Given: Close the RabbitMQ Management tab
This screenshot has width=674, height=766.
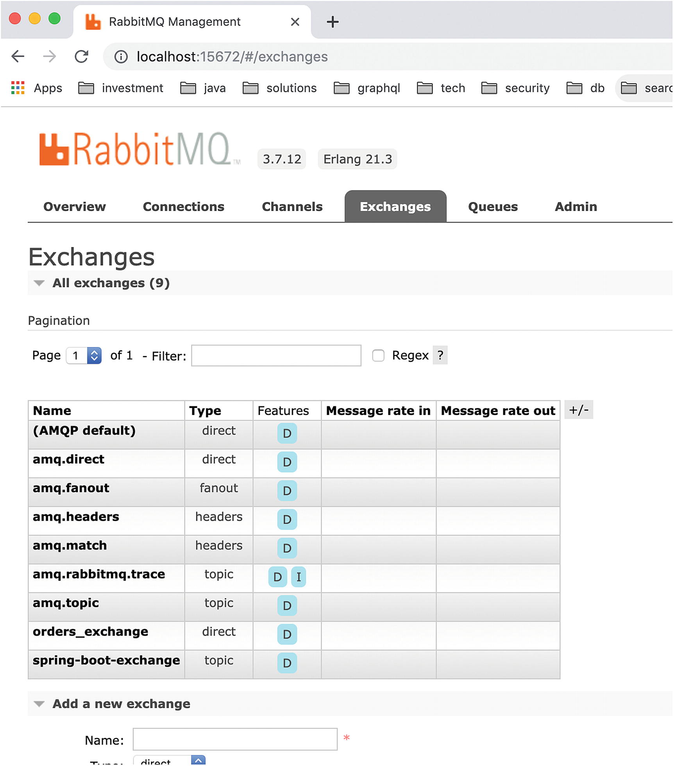Looking at the screenshot, I should point(295,22).
